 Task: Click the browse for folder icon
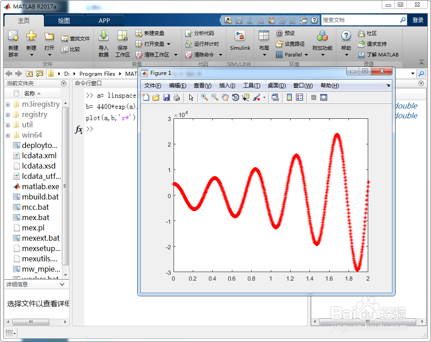39,74
